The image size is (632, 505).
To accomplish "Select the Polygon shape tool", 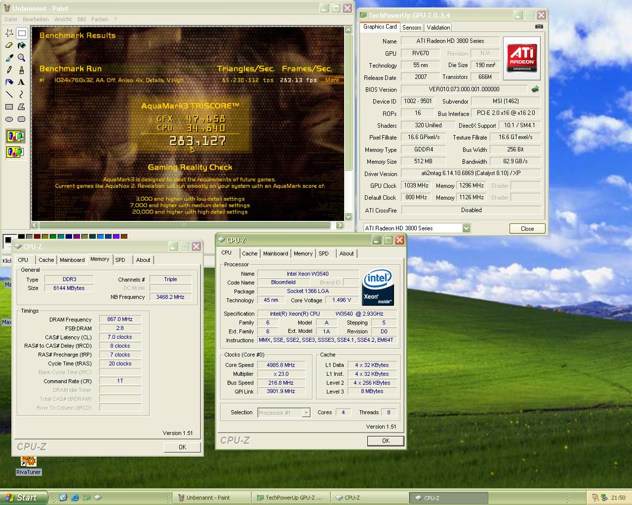I will tap(22, 107).
